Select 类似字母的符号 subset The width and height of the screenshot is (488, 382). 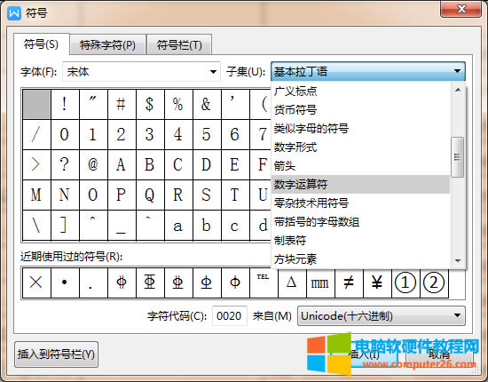pos(360,129)
